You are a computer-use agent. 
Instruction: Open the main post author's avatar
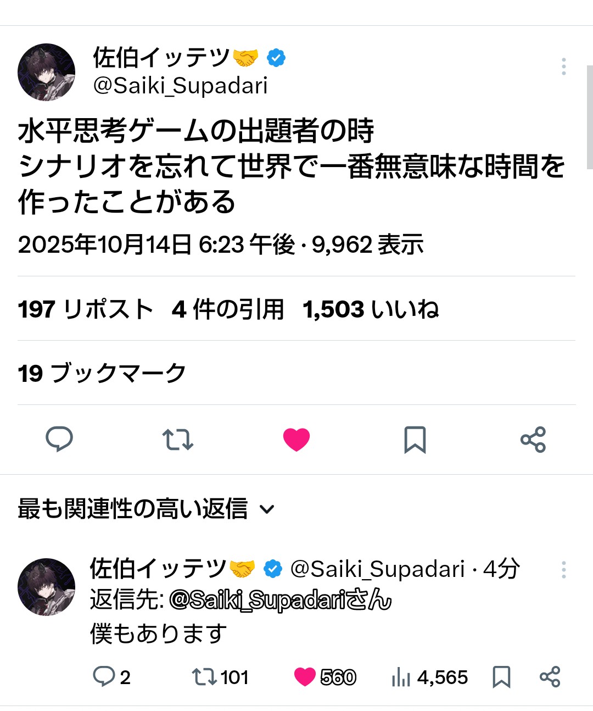coord(46,72)
